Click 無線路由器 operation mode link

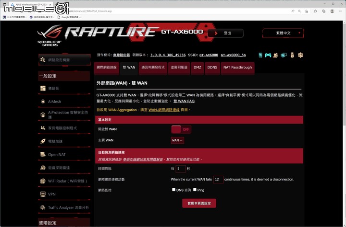coord(122,55)
